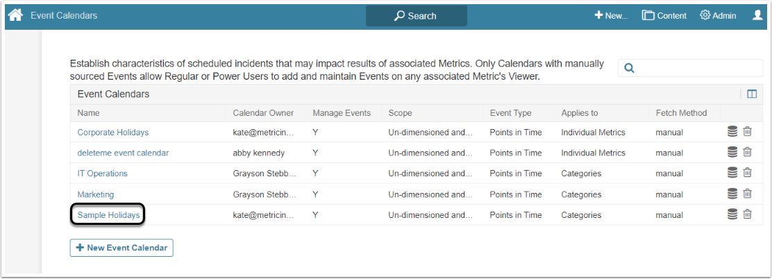Click the column chooser icon above the table

click(752, 94)
